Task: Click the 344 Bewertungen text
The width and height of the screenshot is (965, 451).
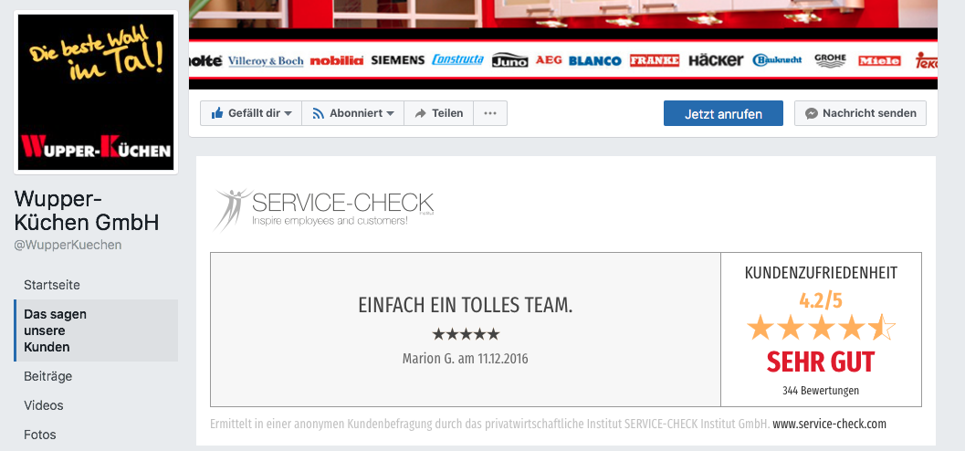Action: click(821, 391)
